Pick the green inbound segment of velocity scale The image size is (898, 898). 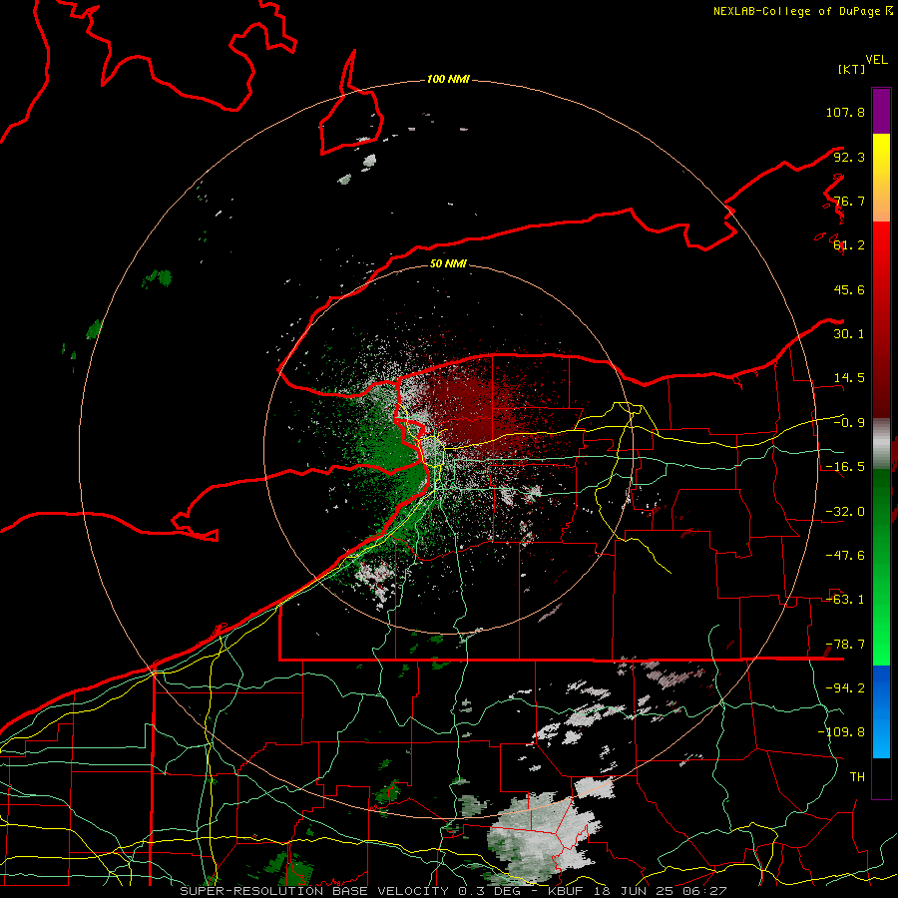(x=881, y=567)
